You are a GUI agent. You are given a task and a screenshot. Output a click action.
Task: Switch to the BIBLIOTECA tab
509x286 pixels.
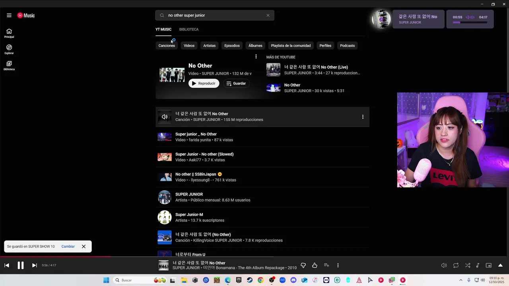tap(189, 29)
